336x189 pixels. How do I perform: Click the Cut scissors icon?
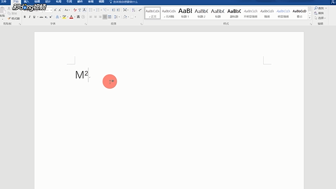pos(9,9)
